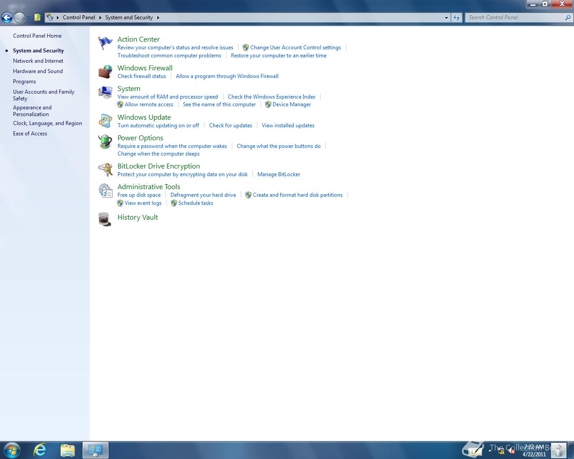
Task: Open the Action Center flag icon
Action: click(x=105, y=43)
